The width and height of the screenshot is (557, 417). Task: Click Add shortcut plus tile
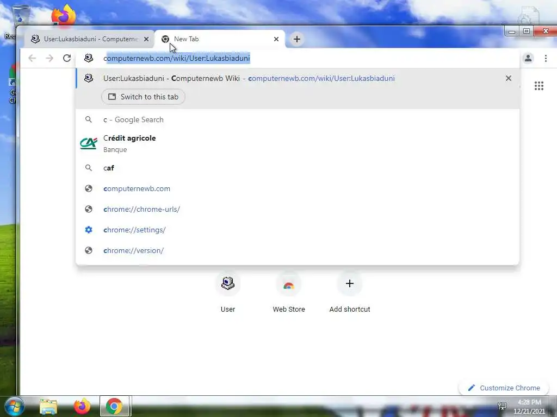tap(350, 293)
